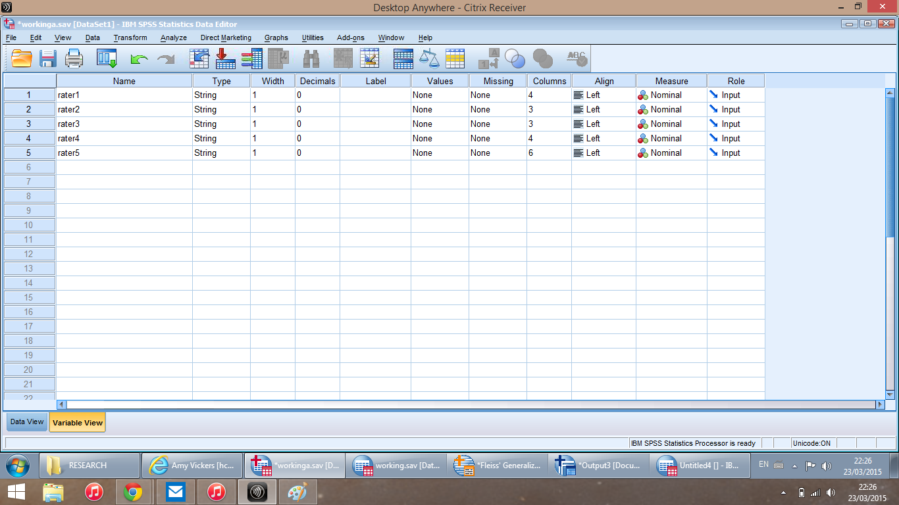The width and height of the screenshot is (899, 505).
Task: Open Find with the binoculars icon
Action: [x=311, y=59]
